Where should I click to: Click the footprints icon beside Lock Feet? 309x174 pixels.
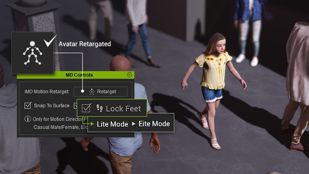99,108
